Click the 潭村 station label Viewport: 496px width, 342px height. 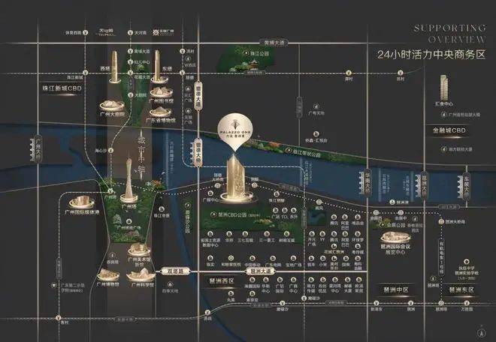[349, 79]
